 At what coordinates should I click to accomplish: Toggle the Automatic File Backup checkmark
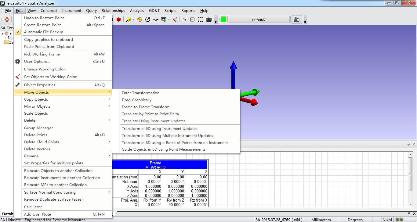pyautogui.click(x=18, y=32)
